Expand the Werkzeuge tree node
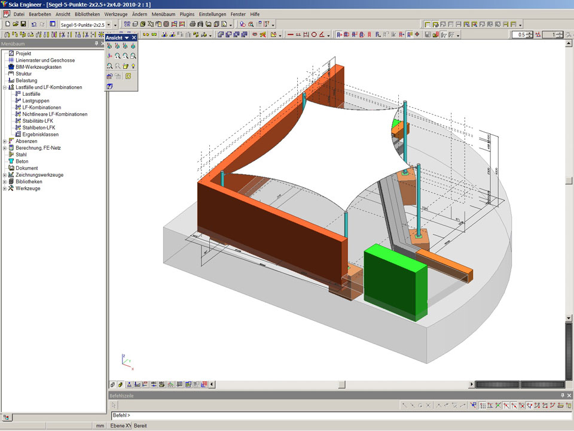This screenshot has width=574, height=431. tap(5, 189)
